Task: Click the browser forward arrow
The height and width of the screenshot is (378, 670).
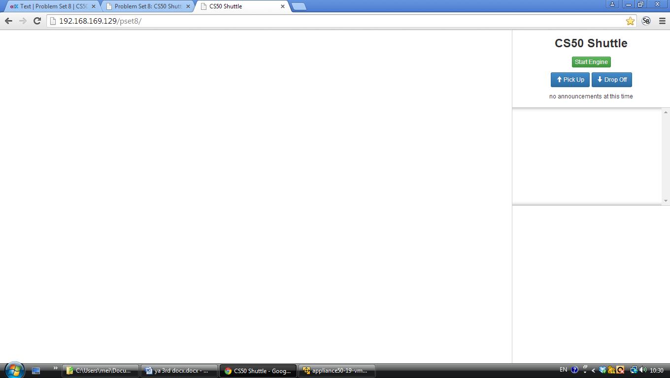Action: 23,21
